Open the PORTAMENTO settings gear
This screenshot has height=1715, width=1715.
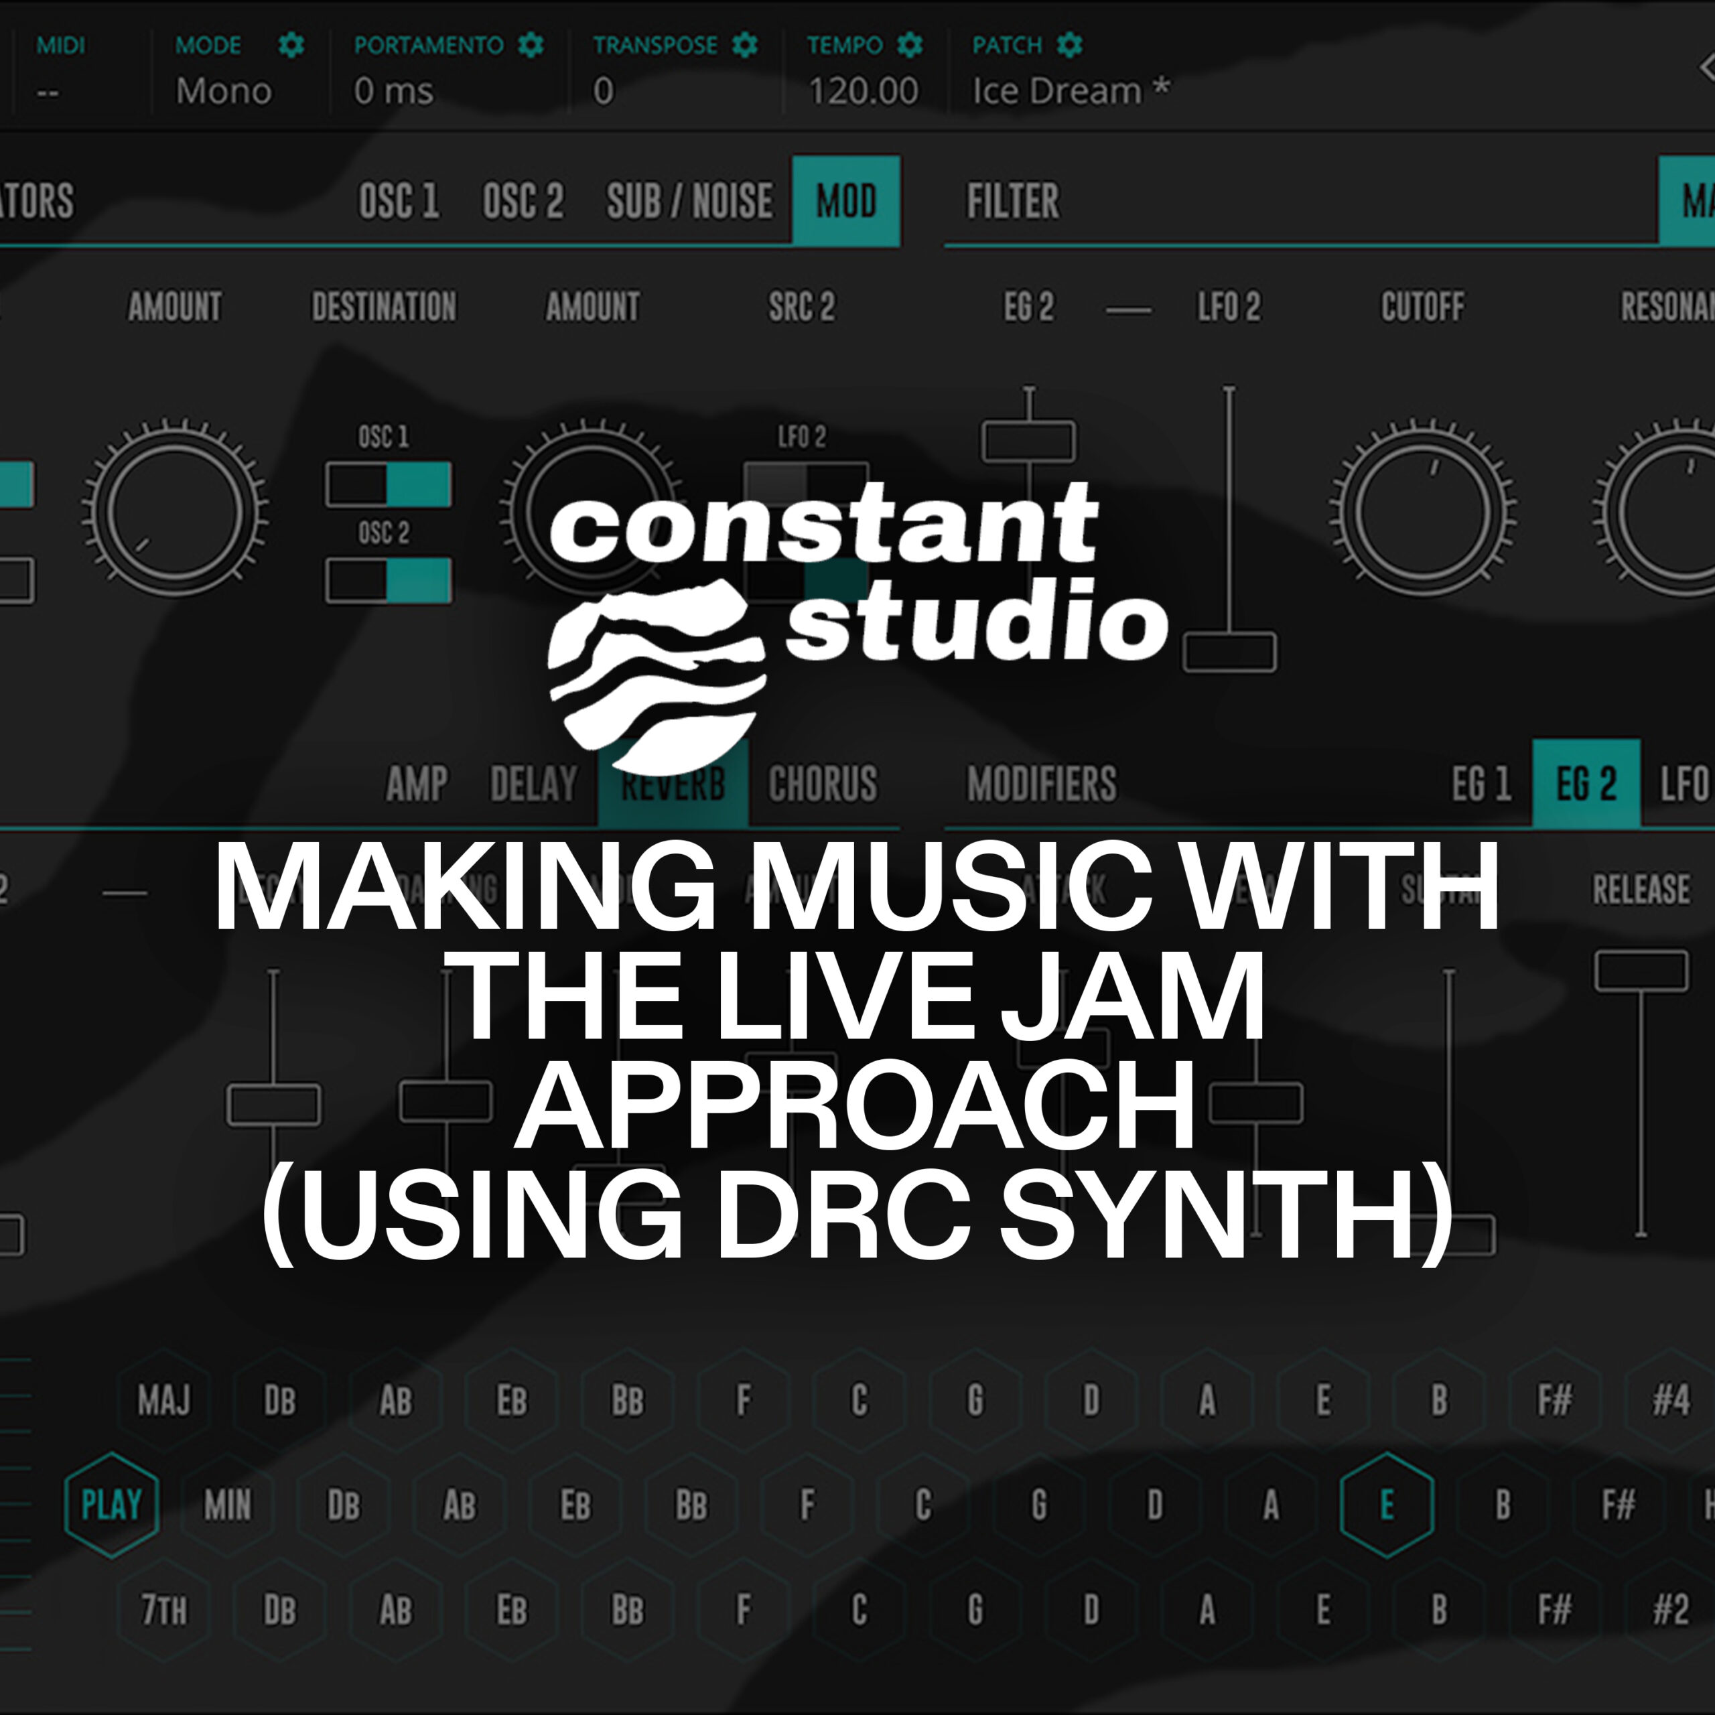tap(530, 44)
